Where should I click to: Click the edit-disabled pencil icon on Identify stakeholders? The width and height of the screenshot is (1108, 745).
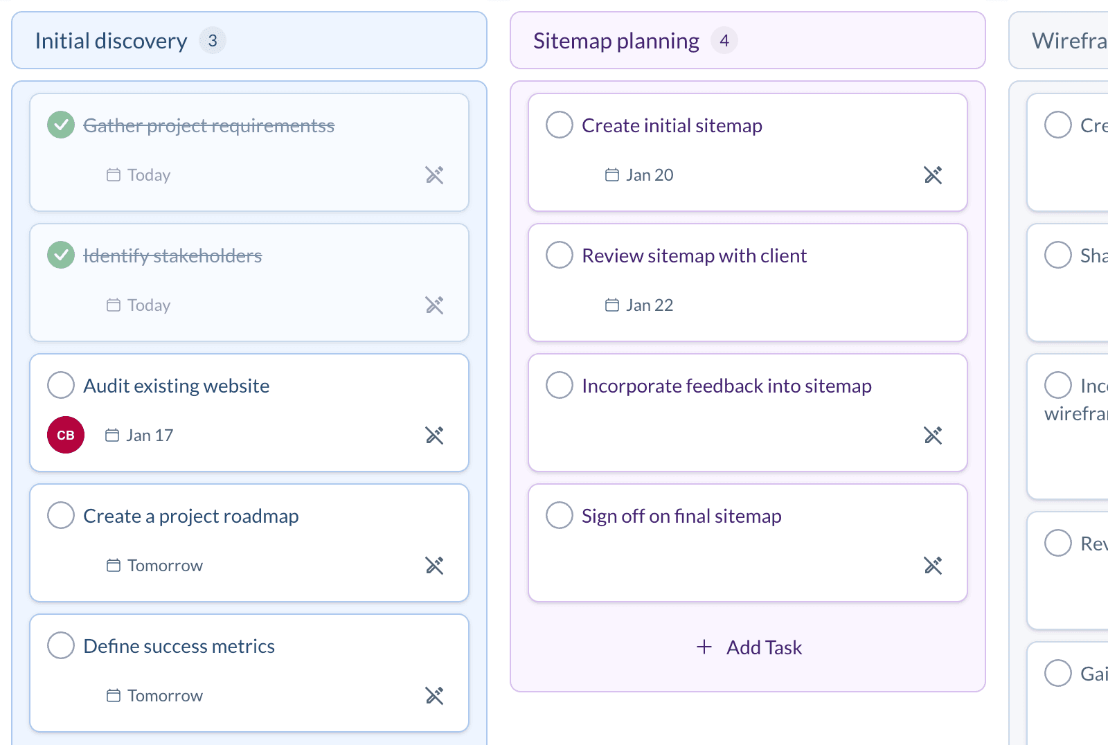tap(436, 305)
